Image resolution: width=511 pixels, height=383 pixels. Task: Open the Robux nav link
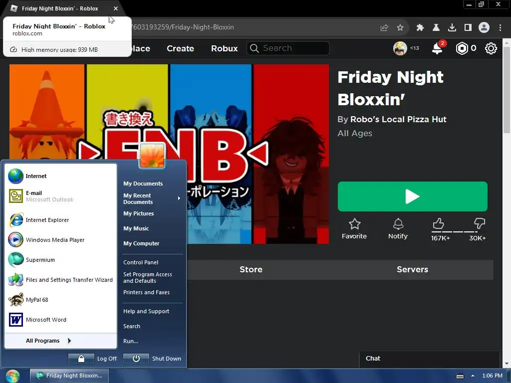pos(224,48)
